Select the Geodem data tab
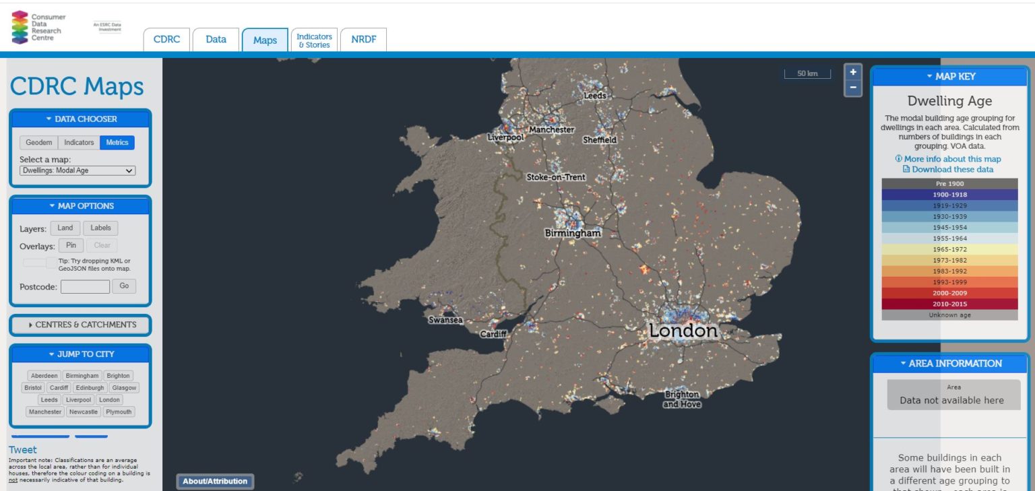 (38, 142)
